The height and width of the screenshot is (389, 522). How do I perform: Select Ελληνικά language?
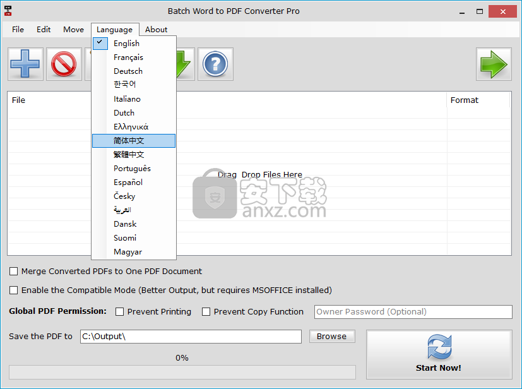point(134,127)
